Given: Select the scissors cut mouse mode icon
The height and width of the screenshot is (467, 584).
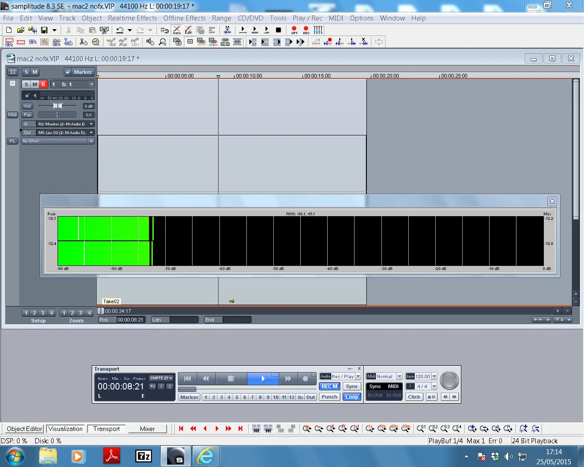Looking at the screenshot, I should pos(83,42).
